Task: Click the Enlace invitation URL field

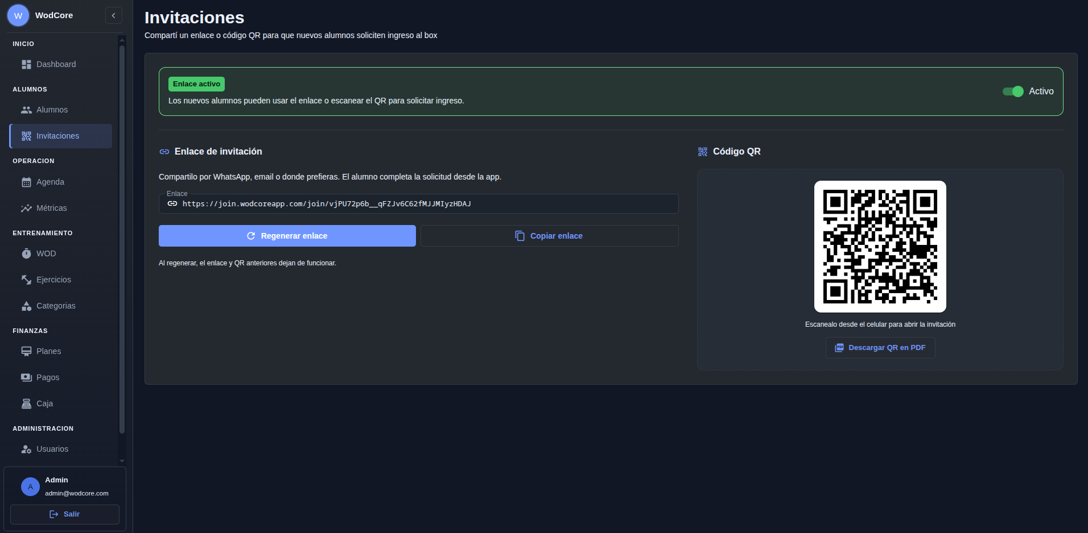Action: (x=418, y=203)
